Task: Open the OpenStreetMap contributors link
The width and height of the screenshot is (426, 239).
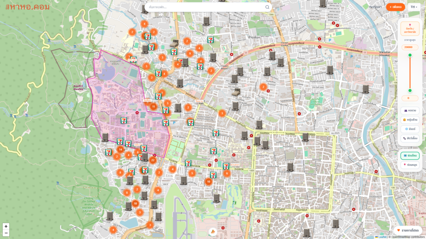Action: pyautogui.click(x=408, y=237)
